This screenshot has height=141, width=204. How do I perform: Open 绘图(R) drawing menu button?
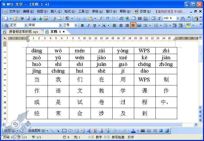pyautogui.click(x=11, y=131)
